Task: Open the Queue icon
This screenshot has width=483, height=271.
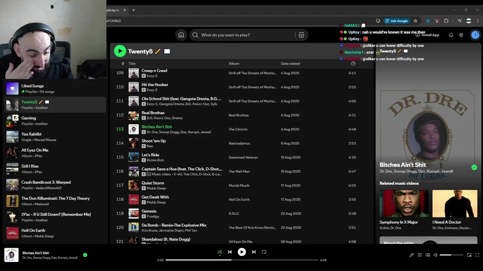Action: tap(420, 255)
